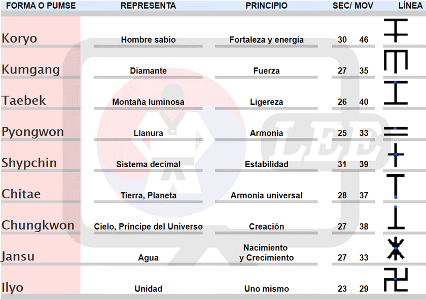Click the Kumgang line diagram symbol

pyautogui.click(x=396, y=61)
